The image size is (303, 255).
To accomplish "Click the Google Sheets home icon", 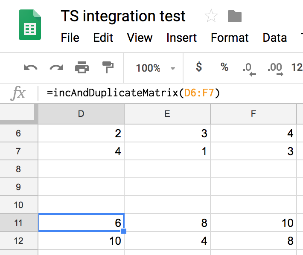I will pos(30,25).
